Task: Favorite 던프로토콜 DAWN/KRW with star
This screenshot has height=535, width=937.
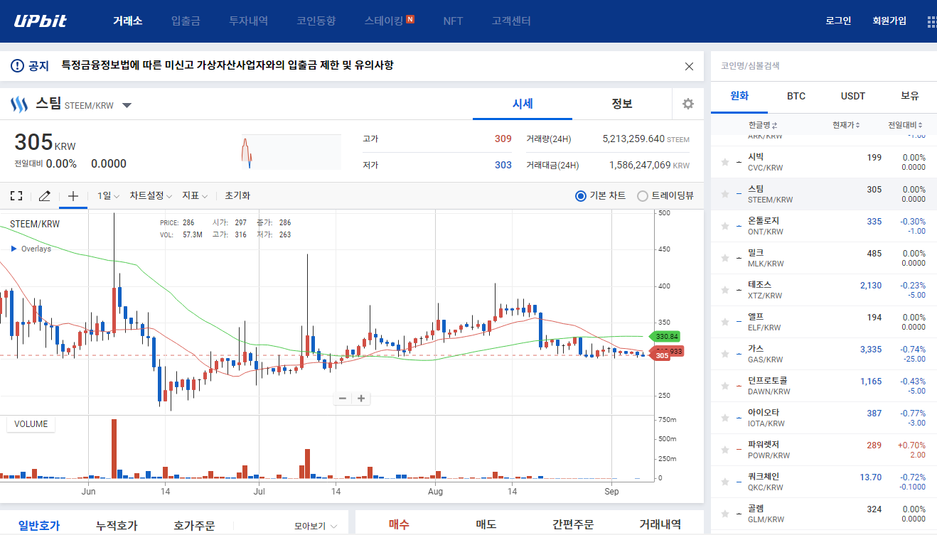Action: coord(724,386)
